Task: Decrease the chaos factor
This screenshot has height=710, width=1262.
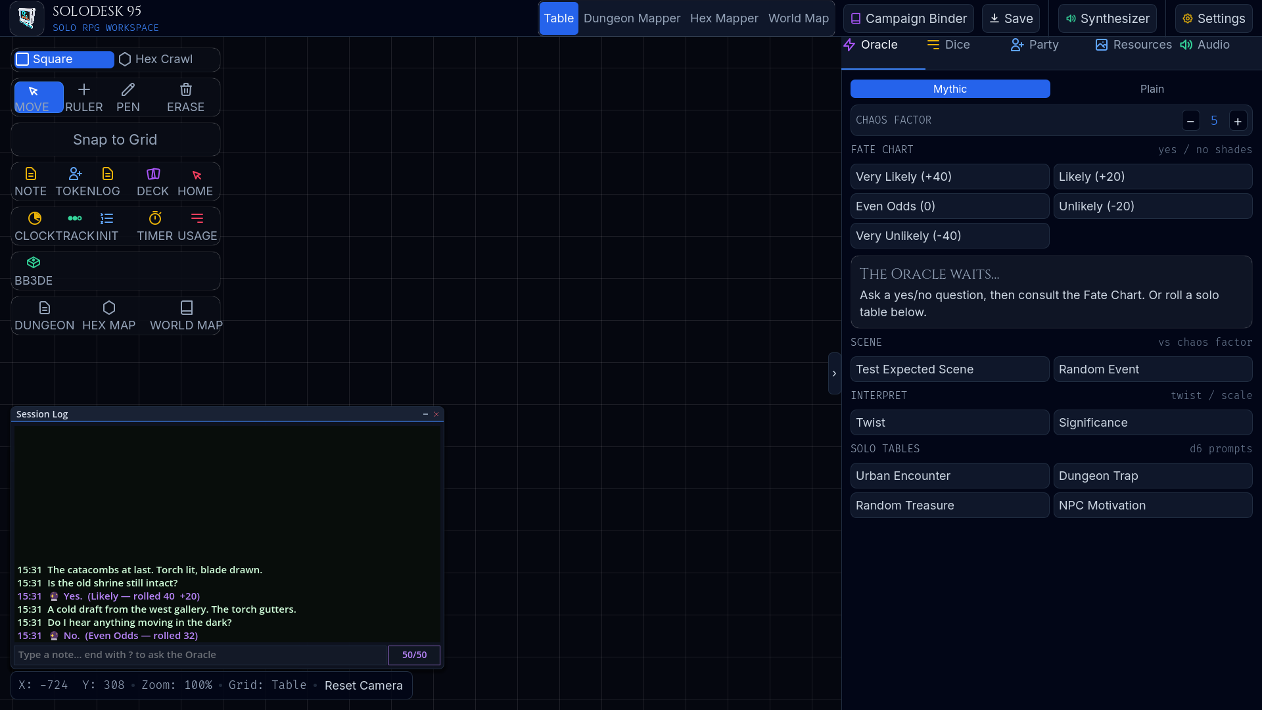Action: tap(1190, 121)
